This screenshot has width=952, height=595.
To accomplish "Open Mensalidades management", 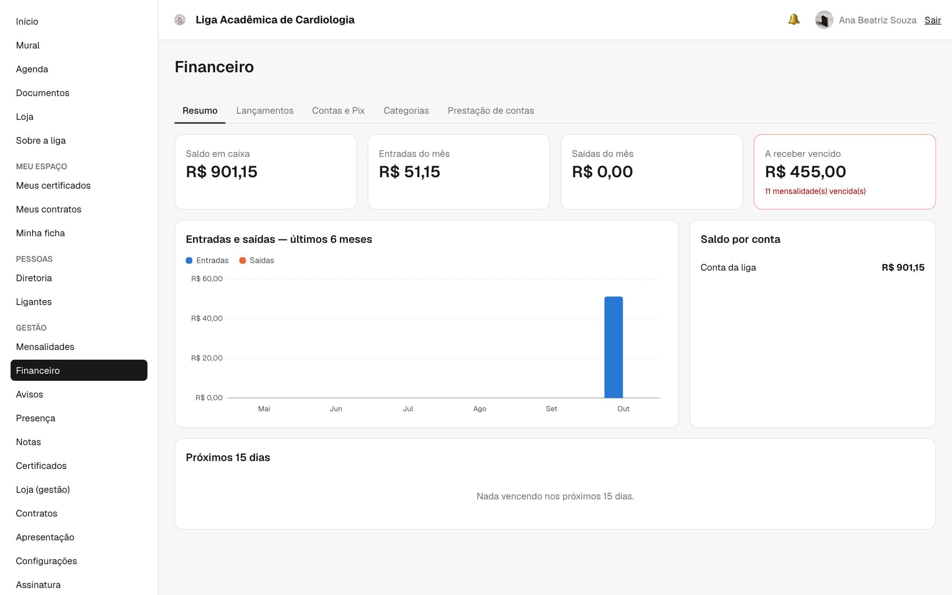I will click(79, 346).
